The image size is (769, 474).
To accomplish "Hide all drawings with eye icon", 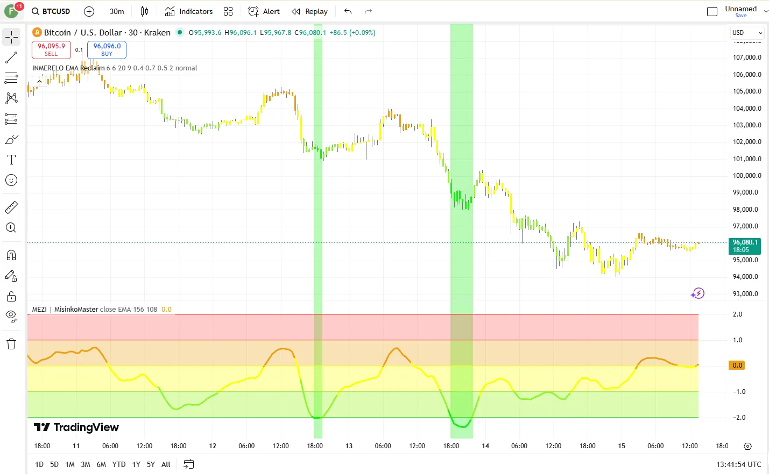I will tap(11, 317).
